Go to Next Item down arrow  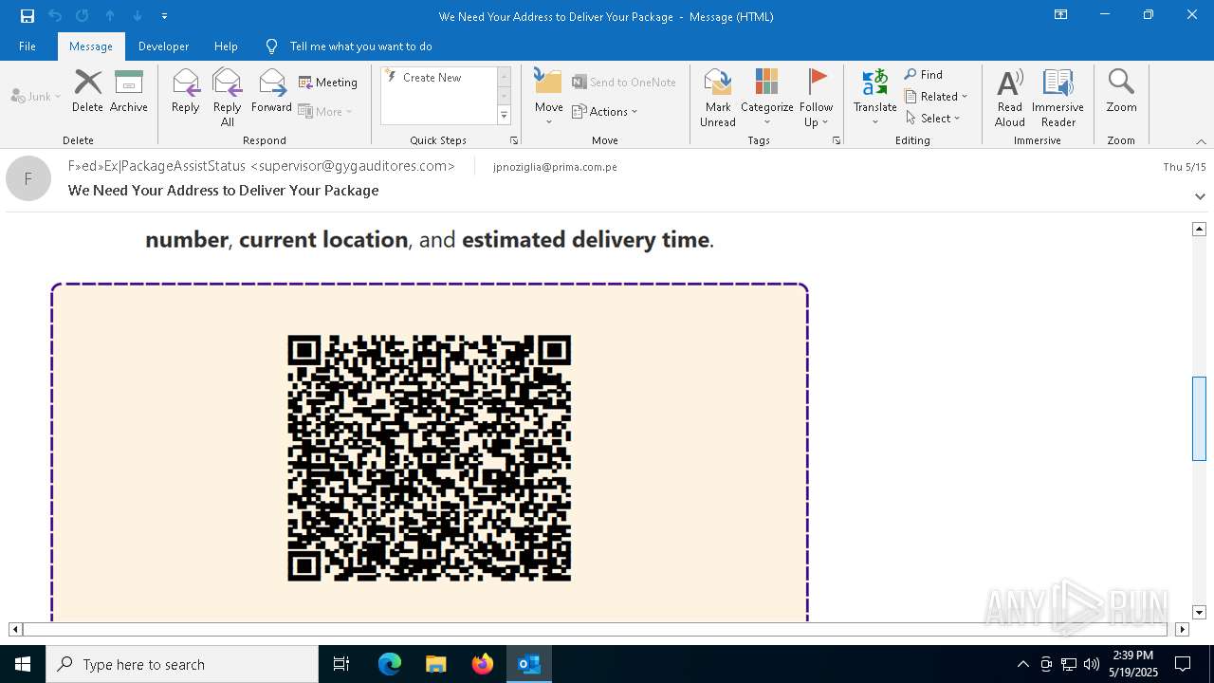(x=138, y=16)
